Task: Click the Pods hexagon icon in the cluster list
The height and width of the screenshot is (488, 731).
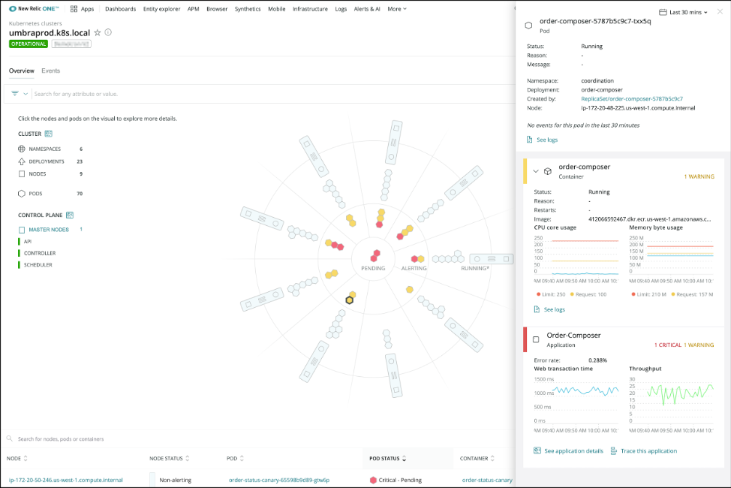Action: (22, 194)
